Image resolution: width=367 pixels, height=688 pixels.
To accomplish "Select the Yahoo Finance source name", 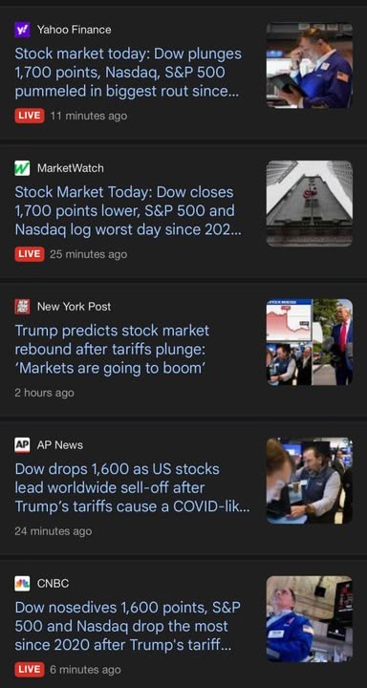I will [75, 30].
